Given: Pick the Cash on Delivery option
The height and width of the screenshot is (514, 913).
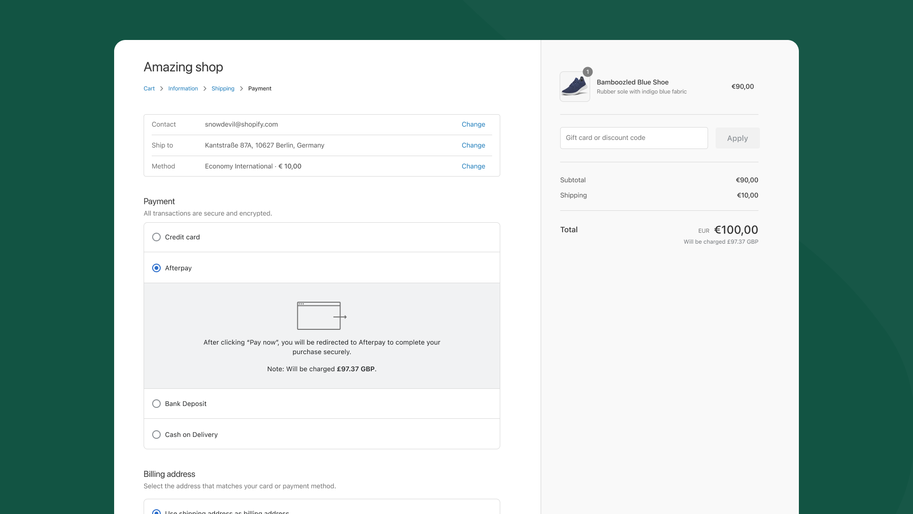Looking at the screenshot, I should [156, 435].
